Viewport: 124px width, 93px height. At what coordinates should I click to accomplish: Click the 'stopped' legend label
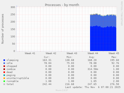click(12, 66)
